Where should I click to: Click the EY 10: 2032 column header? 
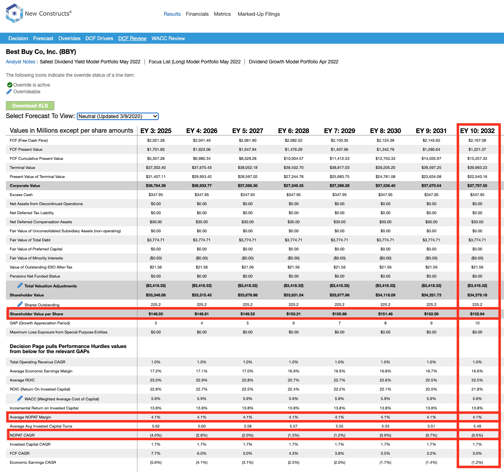(x=477, y=131)
